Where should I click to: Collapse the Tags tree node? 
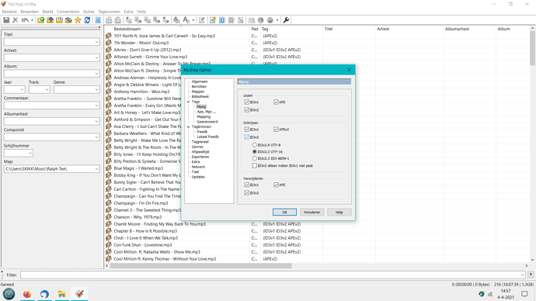point(188,102)
